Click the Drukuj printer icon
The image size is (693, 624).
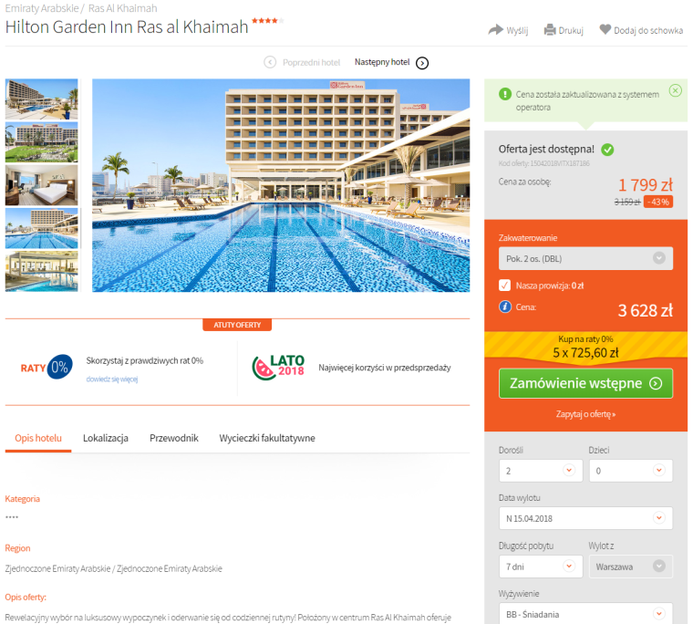pos(549,29)
